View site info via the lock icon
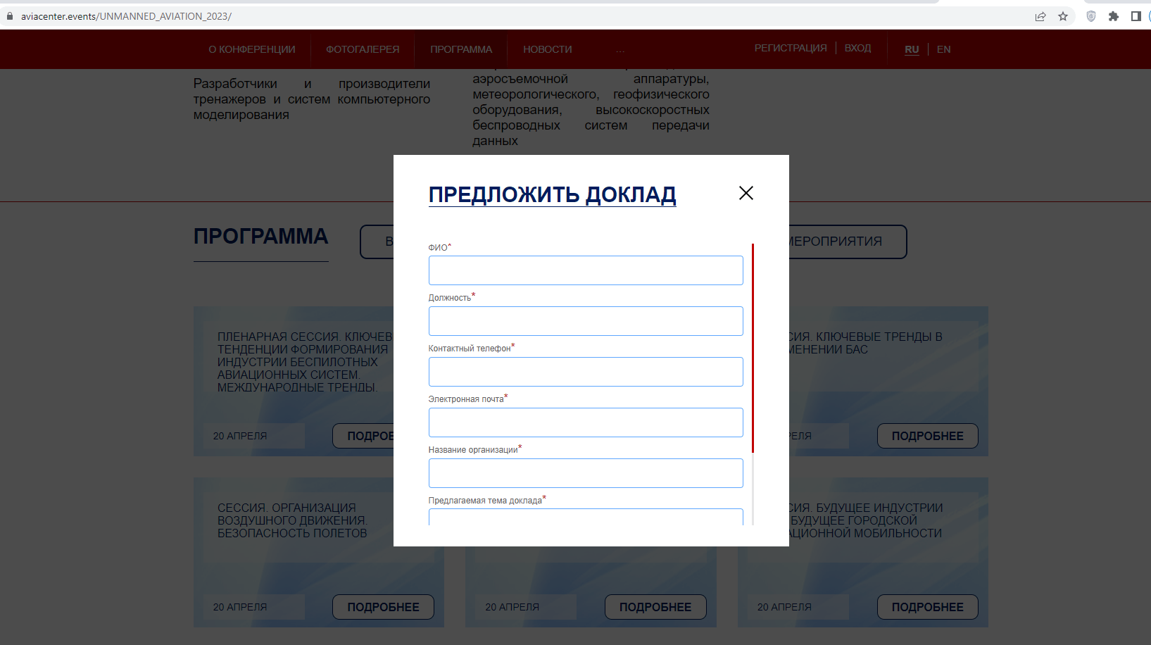Viewport: 1151px width, 645px height. 10,16
